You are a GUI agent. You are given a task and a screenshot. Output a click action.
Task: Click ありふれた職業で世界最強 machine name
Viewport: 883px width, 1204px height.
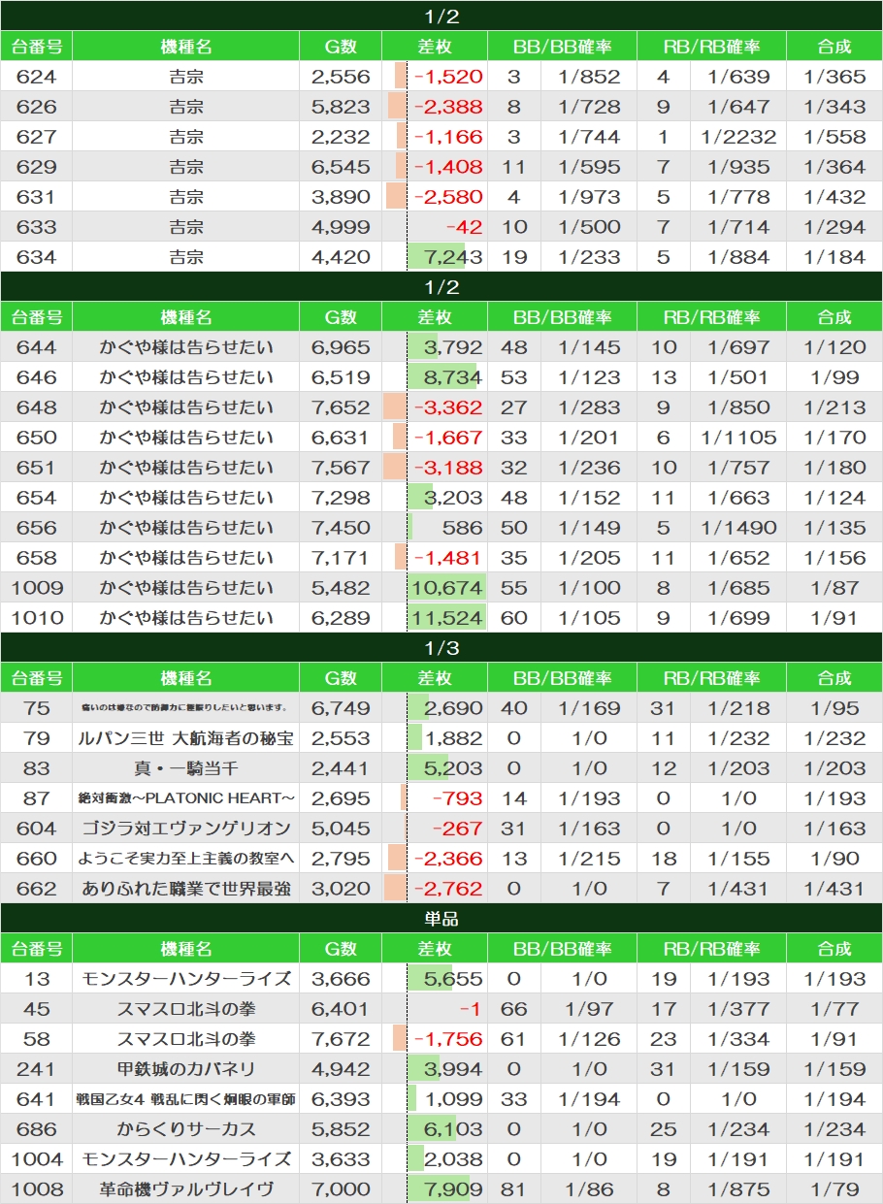186,889
